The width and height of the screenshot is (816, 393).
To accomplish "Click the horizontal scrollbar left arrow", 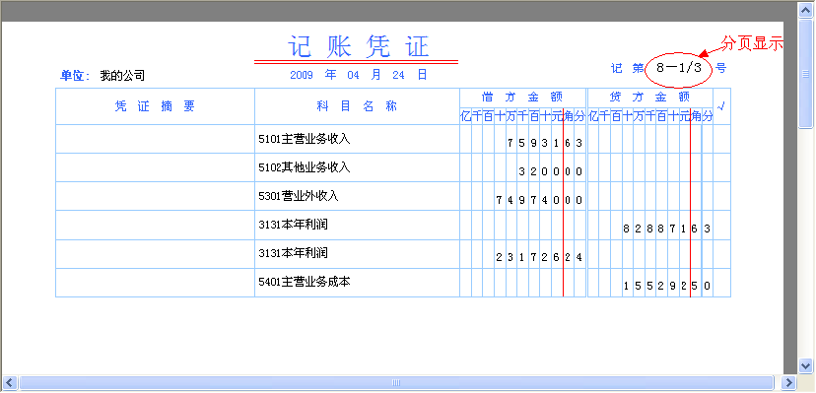I will click(x=10, y=382).
